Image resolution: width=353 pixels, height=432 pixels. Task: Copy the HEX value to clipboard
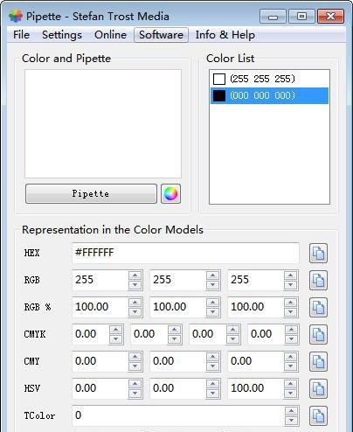(x=318, y=253)
